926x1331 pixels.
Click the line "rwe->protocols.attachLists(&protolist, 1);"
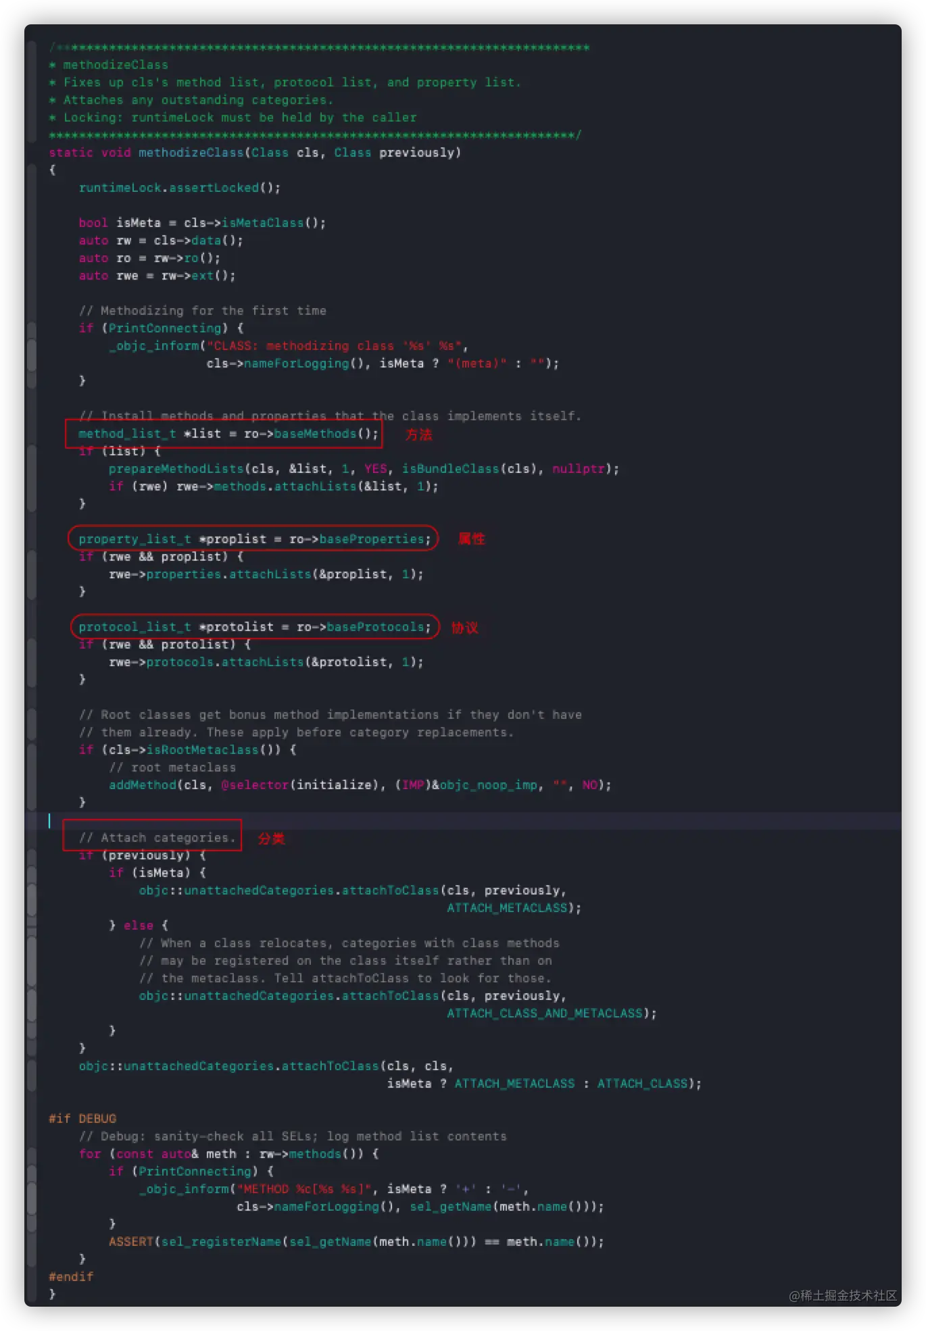[x=266, y=662]
